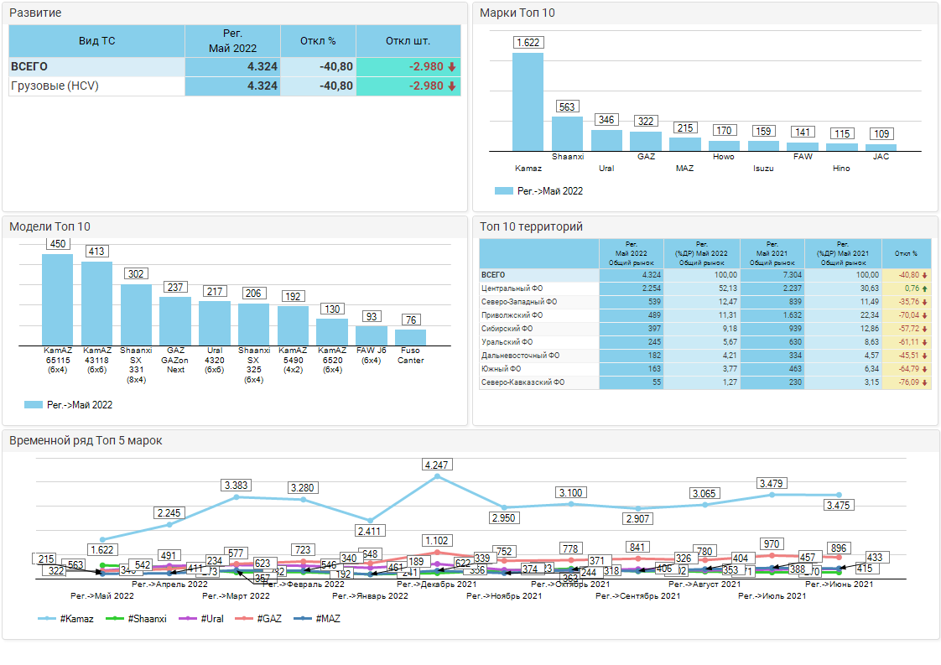Screen dimensions: 941x665
Task: Click the Откл шт. column header
Action: tap(408, 41)
